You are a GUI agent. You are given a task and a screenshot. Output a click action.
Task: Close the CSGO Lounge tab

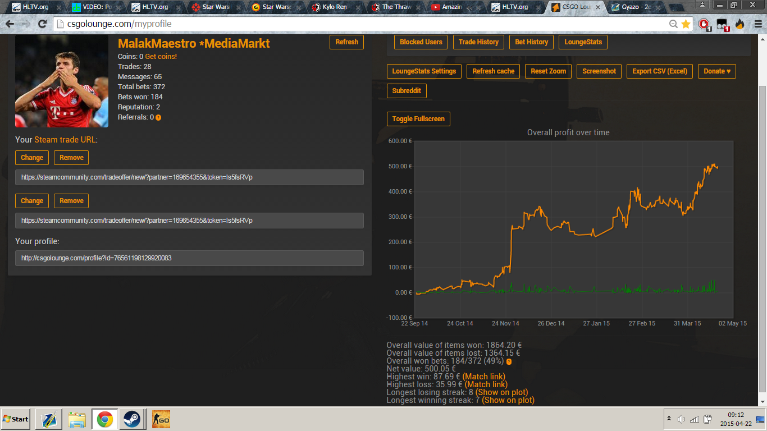[598, 7]
